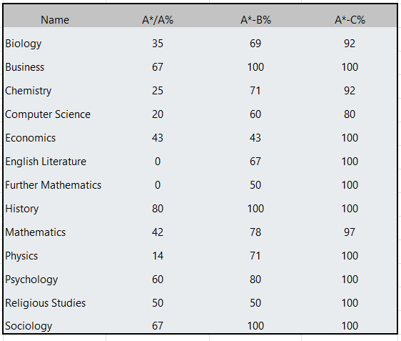This screenshot has width=401, height=341.
Task: Select the Sociology row label
Action: (x=29, y=326)
